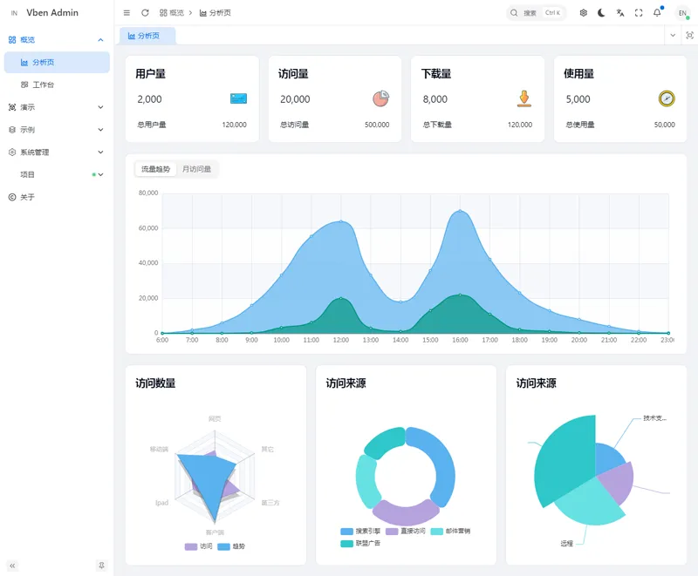This screenshot has width=698, height=576.
Task: Click the 概览 breadcrumb link
Action: tap(171, 13)
